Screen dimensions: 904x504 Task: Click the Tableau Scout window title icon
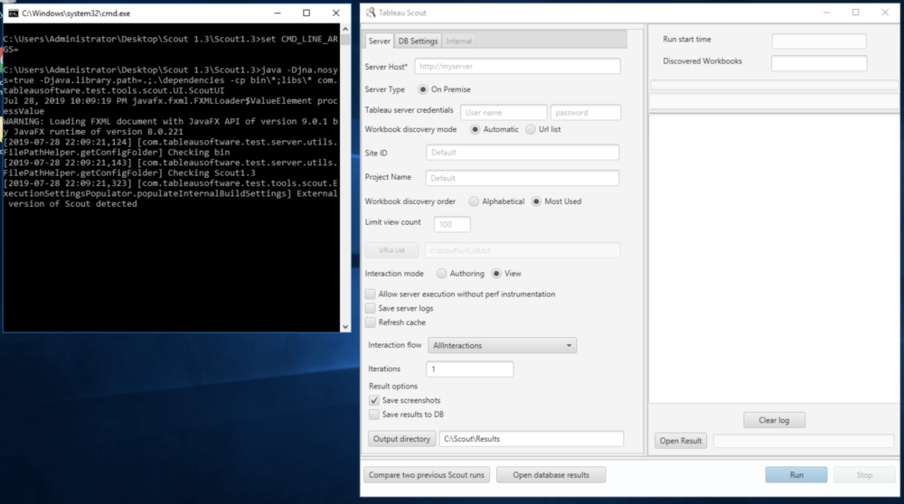[x=371, y=13]
